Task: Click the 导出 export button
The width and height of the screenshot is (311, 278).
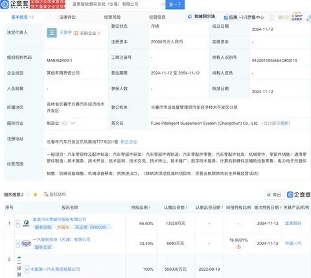Action: 274,195
